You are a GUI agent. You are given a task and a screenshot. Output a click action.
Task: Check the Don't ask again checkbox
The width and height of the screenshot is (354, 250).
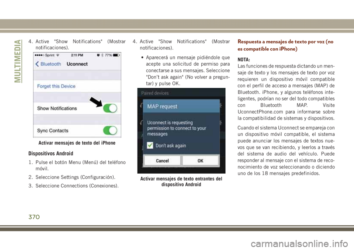tap(150, 145)
